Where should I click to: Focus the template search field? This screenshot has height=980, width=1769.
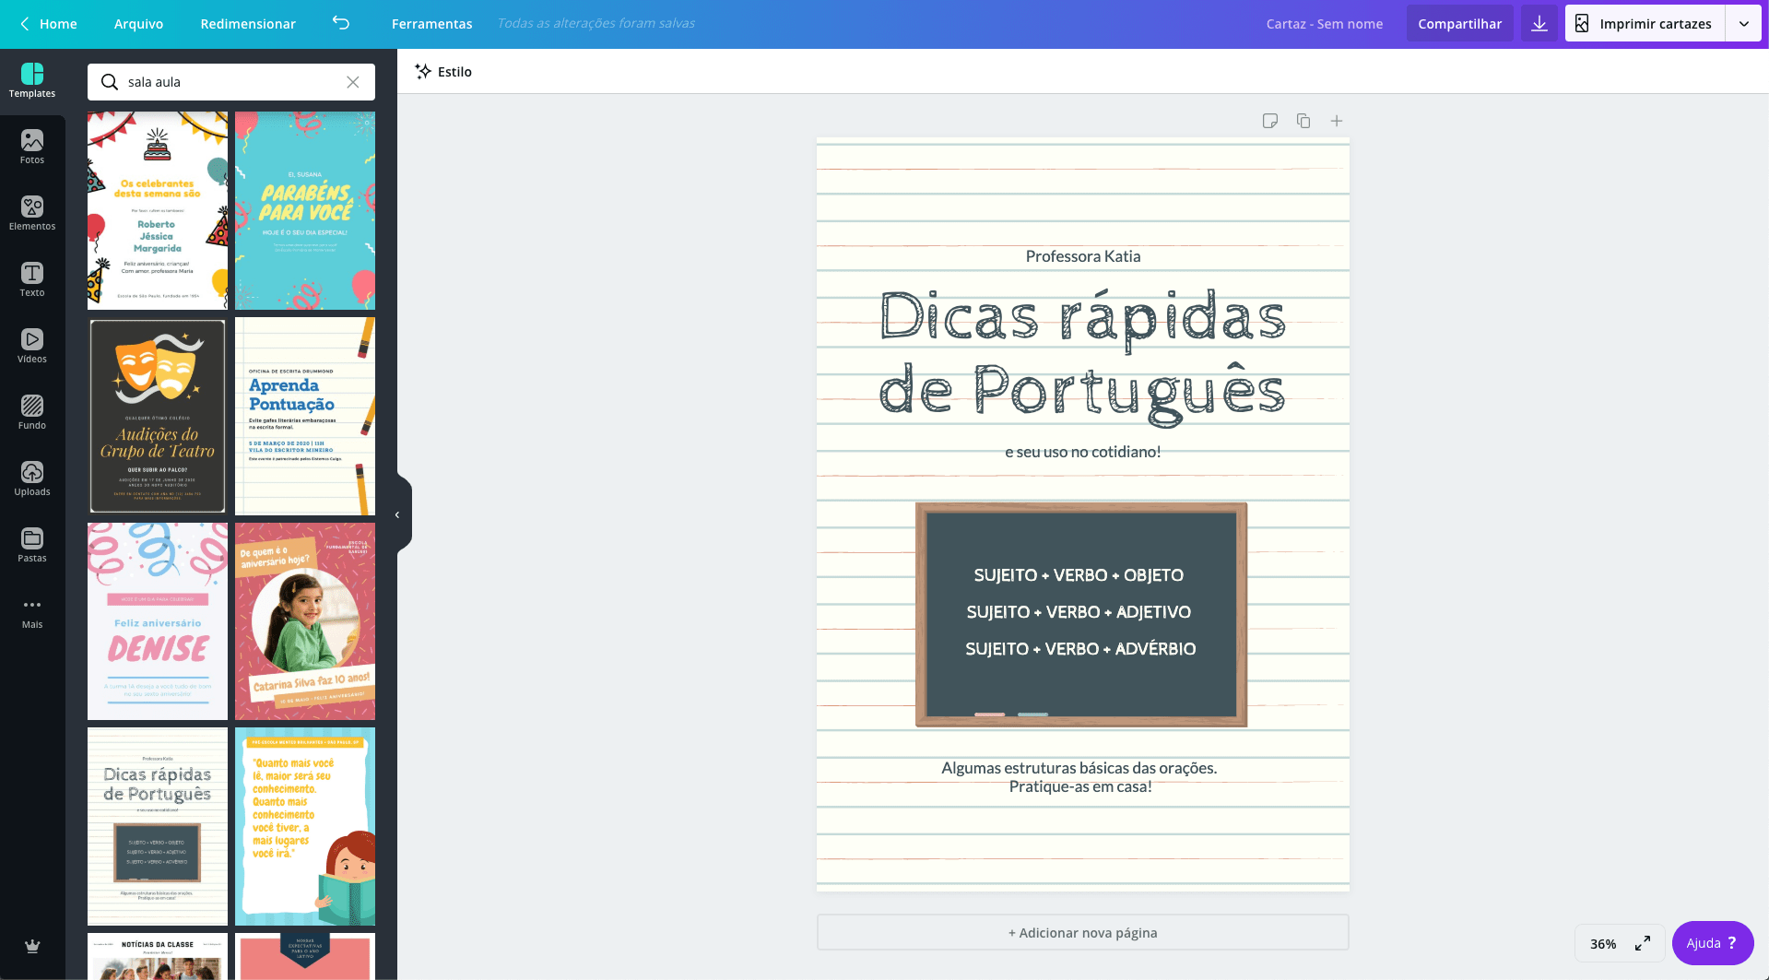point(231,82)
